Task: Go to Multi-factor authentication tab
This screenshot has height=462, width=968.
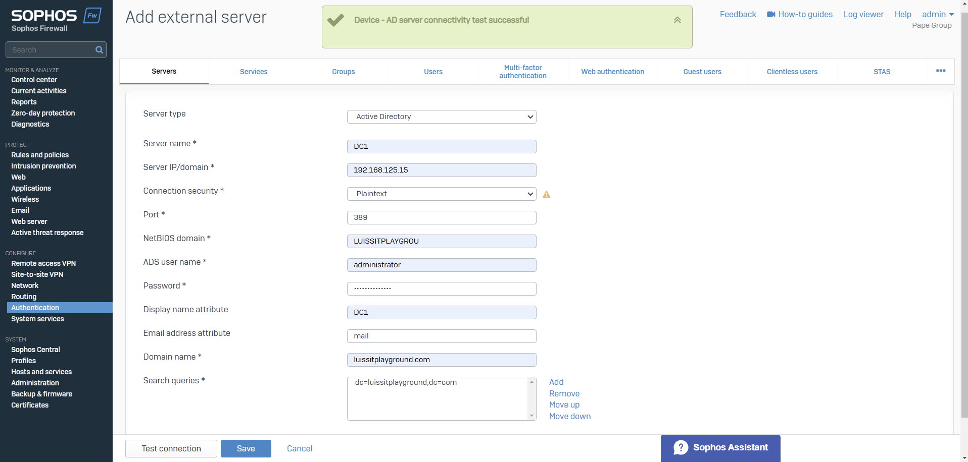Action: (x=523, y=72)
